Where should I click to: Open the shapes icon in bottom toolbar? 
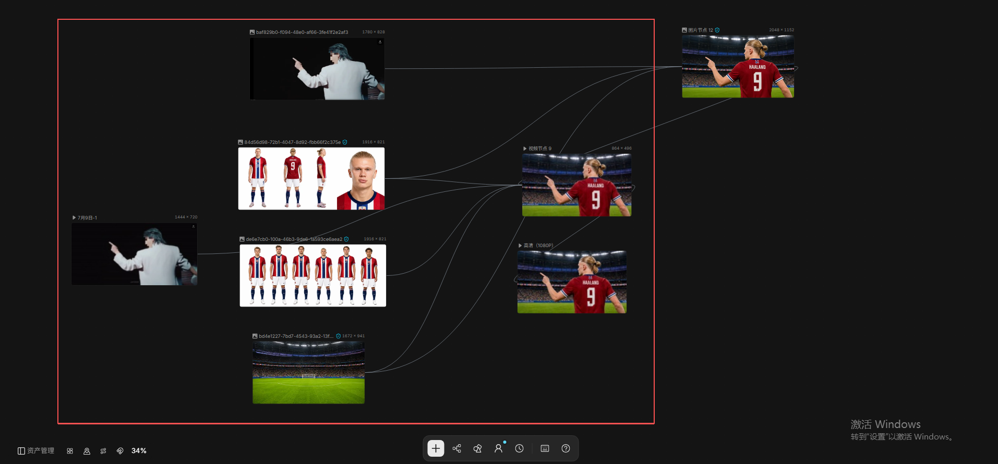coord(477,448)
